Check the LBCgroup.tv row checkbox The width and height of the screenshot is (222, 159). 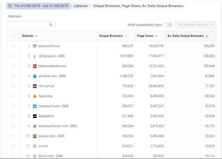(x=13, y=56)
